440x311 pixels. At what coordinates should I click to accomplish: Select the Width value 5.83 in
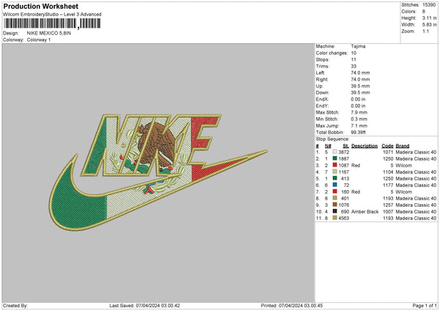point(429,25)
